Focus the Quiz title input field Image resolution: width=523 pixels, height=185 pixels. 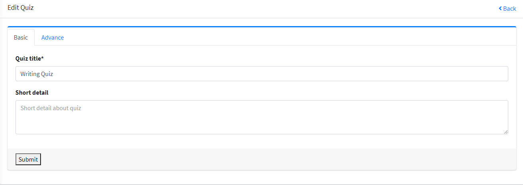click(262, 74)
